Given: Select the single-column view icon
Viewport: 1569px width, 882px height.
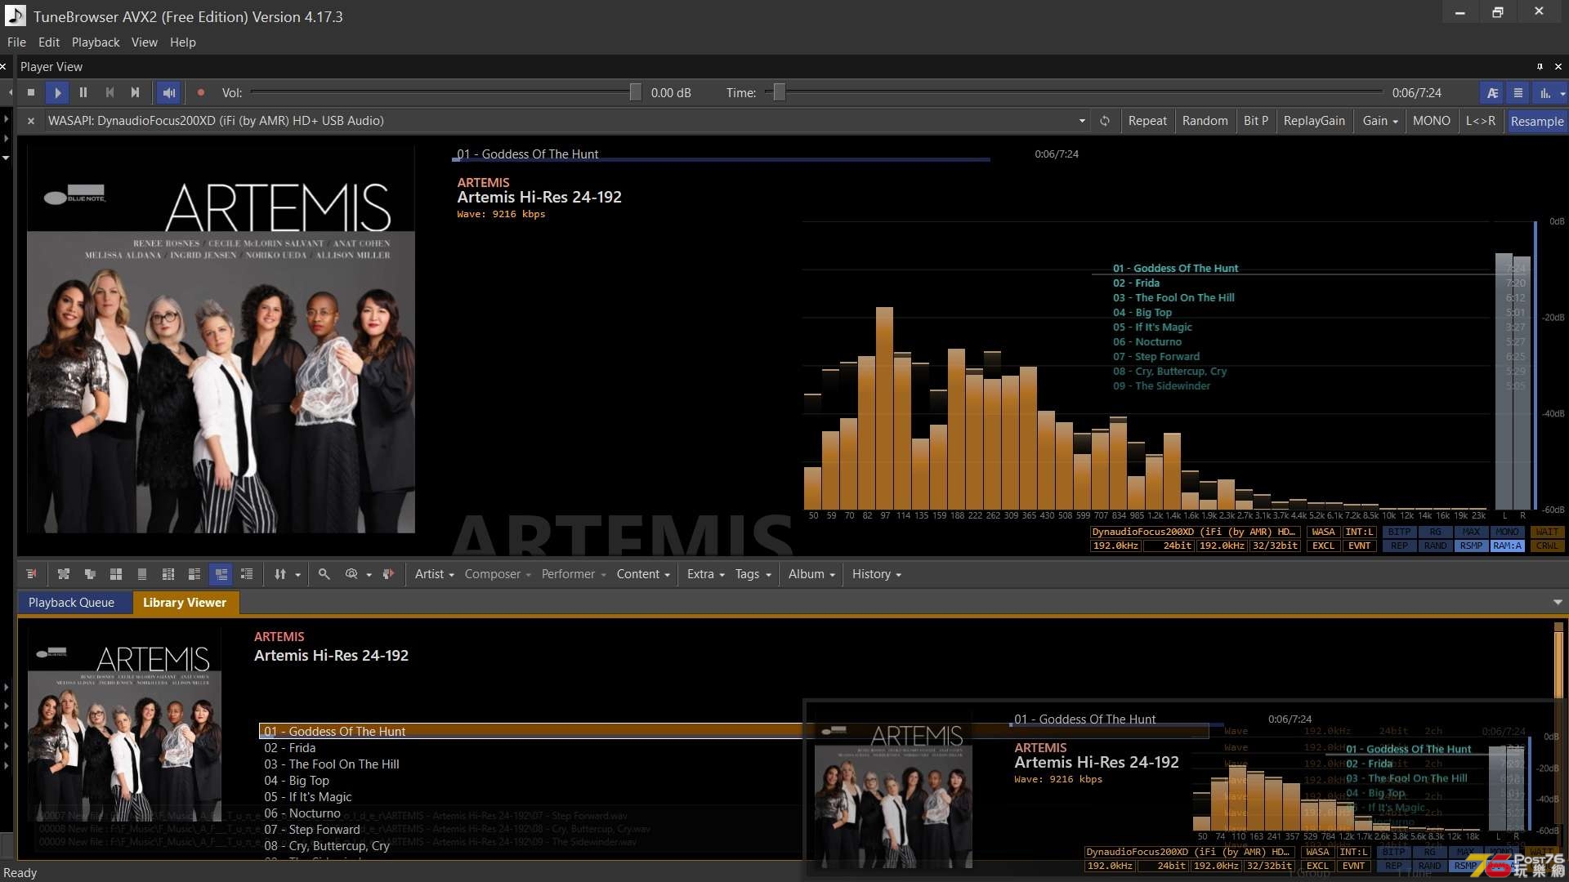Looking at the screenshot, I should click(142, 574).
